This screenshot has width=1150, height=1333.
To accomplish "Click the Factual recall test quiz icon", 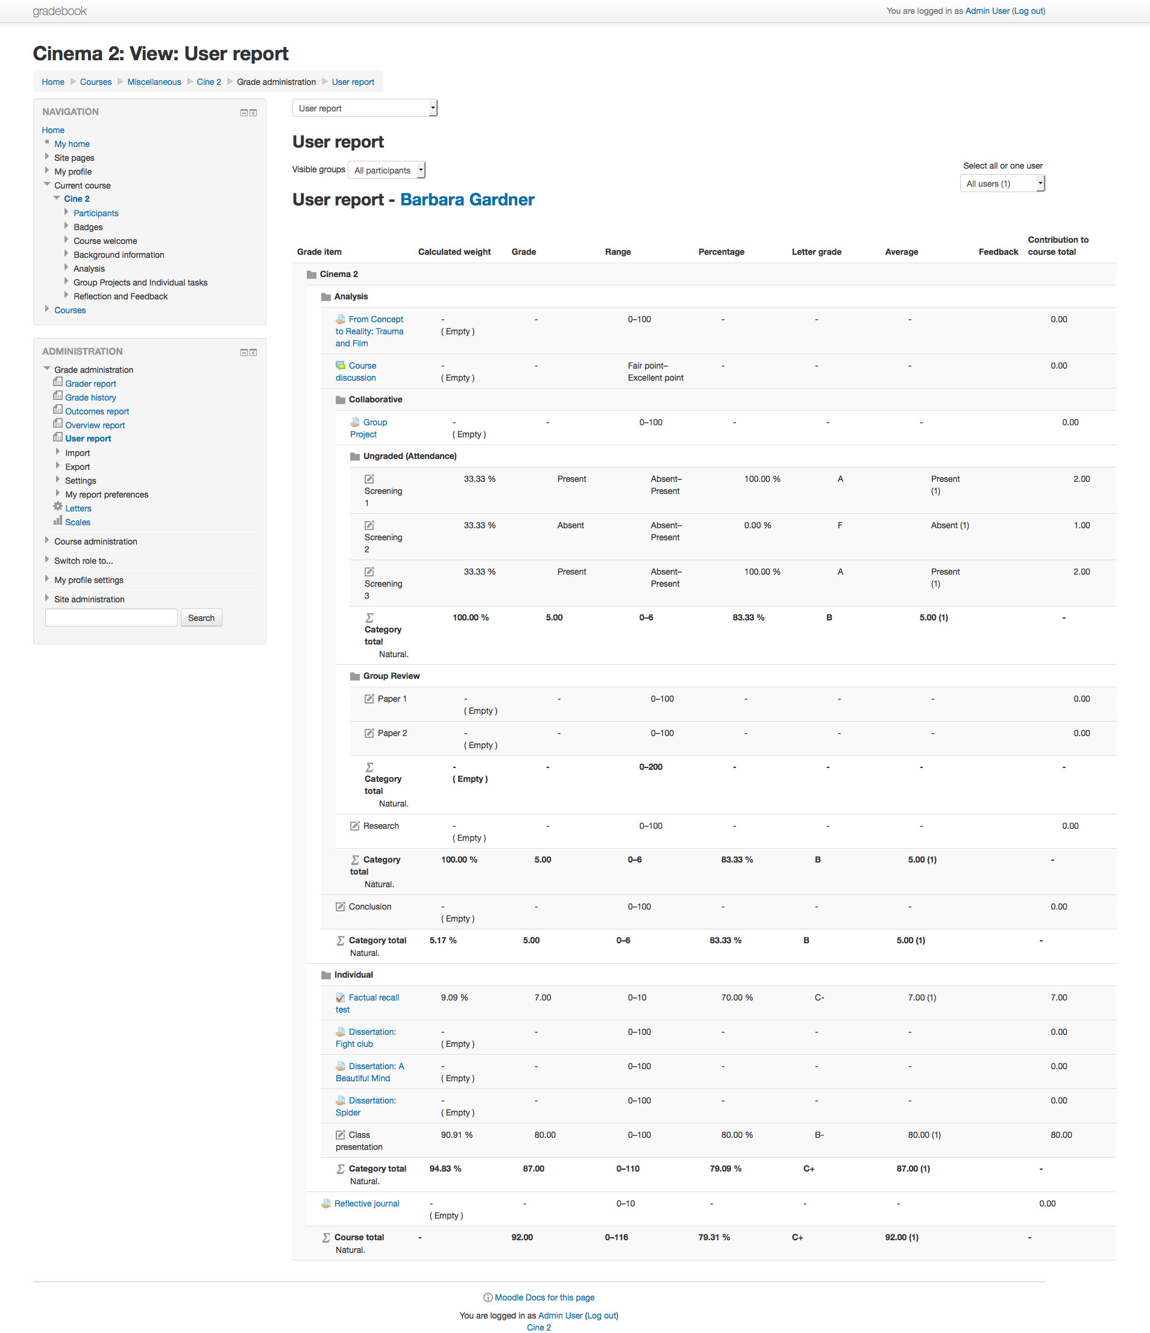I will tap(341, 998).
